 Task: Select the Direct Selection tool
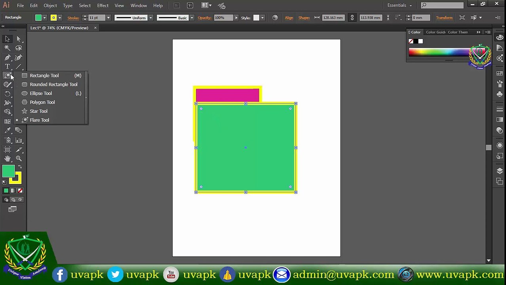[x=19, y=39]
